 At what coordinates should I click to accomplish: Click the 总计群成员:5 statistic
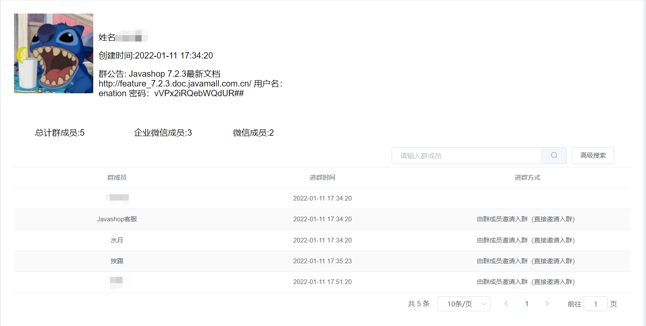60,133
